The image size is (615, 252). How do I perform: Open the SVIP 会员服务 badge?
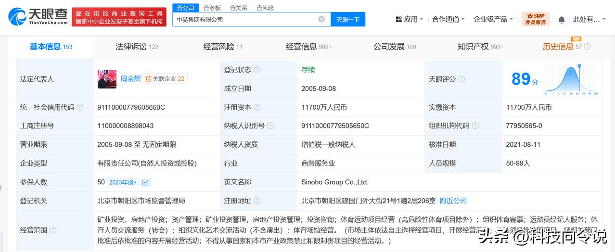click(x=536, y=19)
